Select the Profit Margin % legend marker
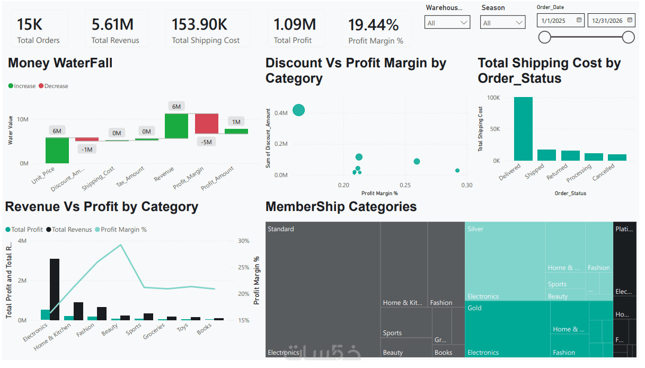Viewport: 645px width, 368px height. pos(97,230)
